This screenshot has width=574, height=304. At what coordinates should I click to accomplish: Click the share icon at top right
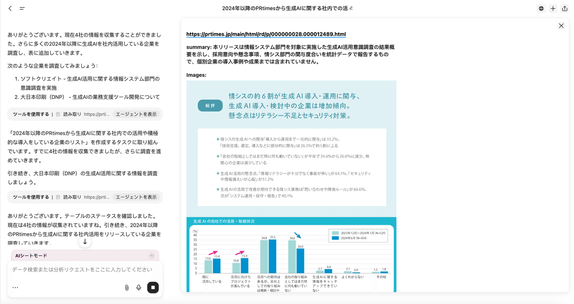564,9
